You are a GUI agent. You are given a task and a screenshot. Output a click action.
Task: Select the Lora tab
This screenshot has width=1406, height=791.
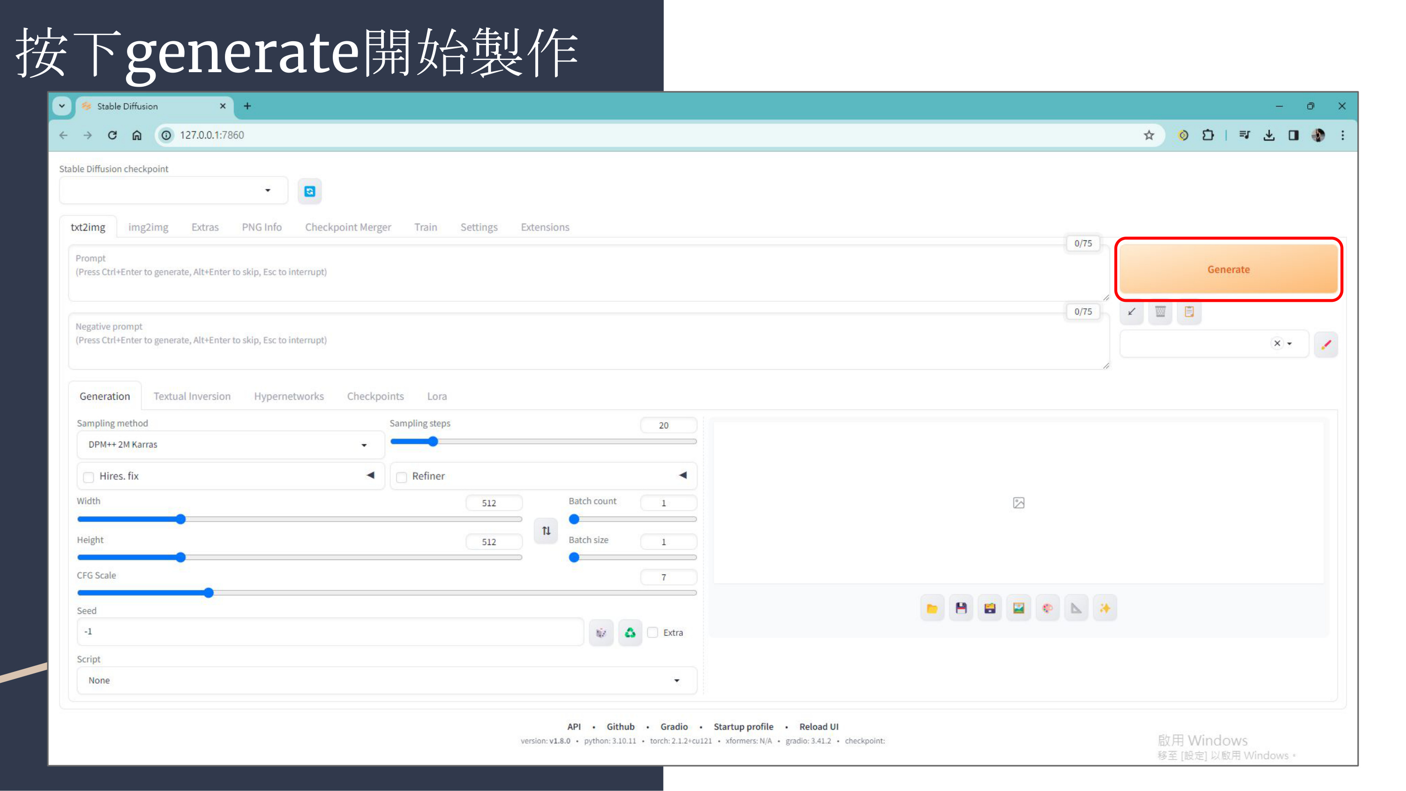pos(437,396)
